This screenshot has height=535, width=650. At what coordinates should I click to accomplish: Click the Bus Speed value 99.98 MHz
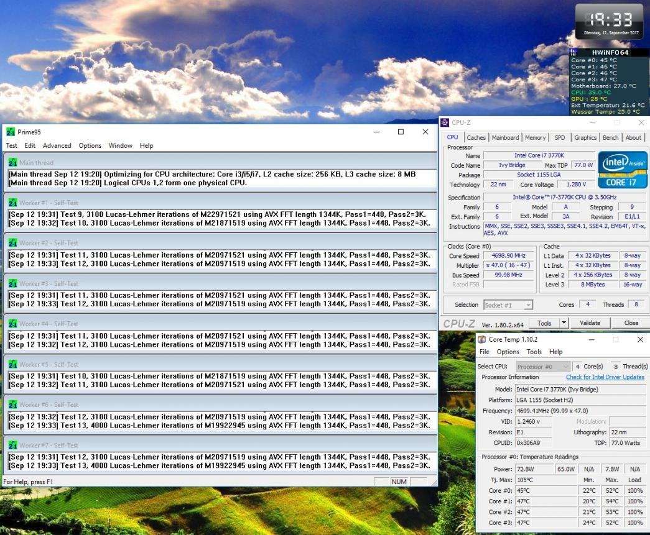coord(509,275)
